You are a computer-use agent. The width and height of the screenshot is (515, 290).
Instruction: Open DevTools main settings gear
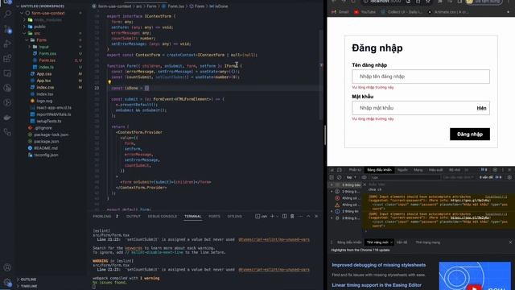(x=495, y=170)
